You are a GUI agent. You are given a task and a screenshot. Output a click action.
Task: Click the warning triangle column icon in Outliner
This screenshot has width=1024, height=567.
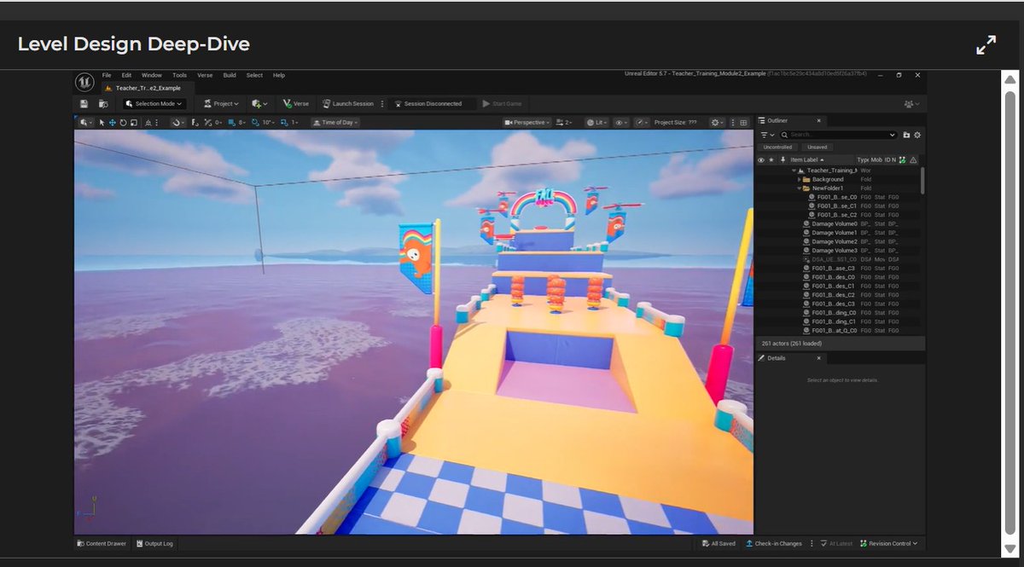[x=913, y=159]
